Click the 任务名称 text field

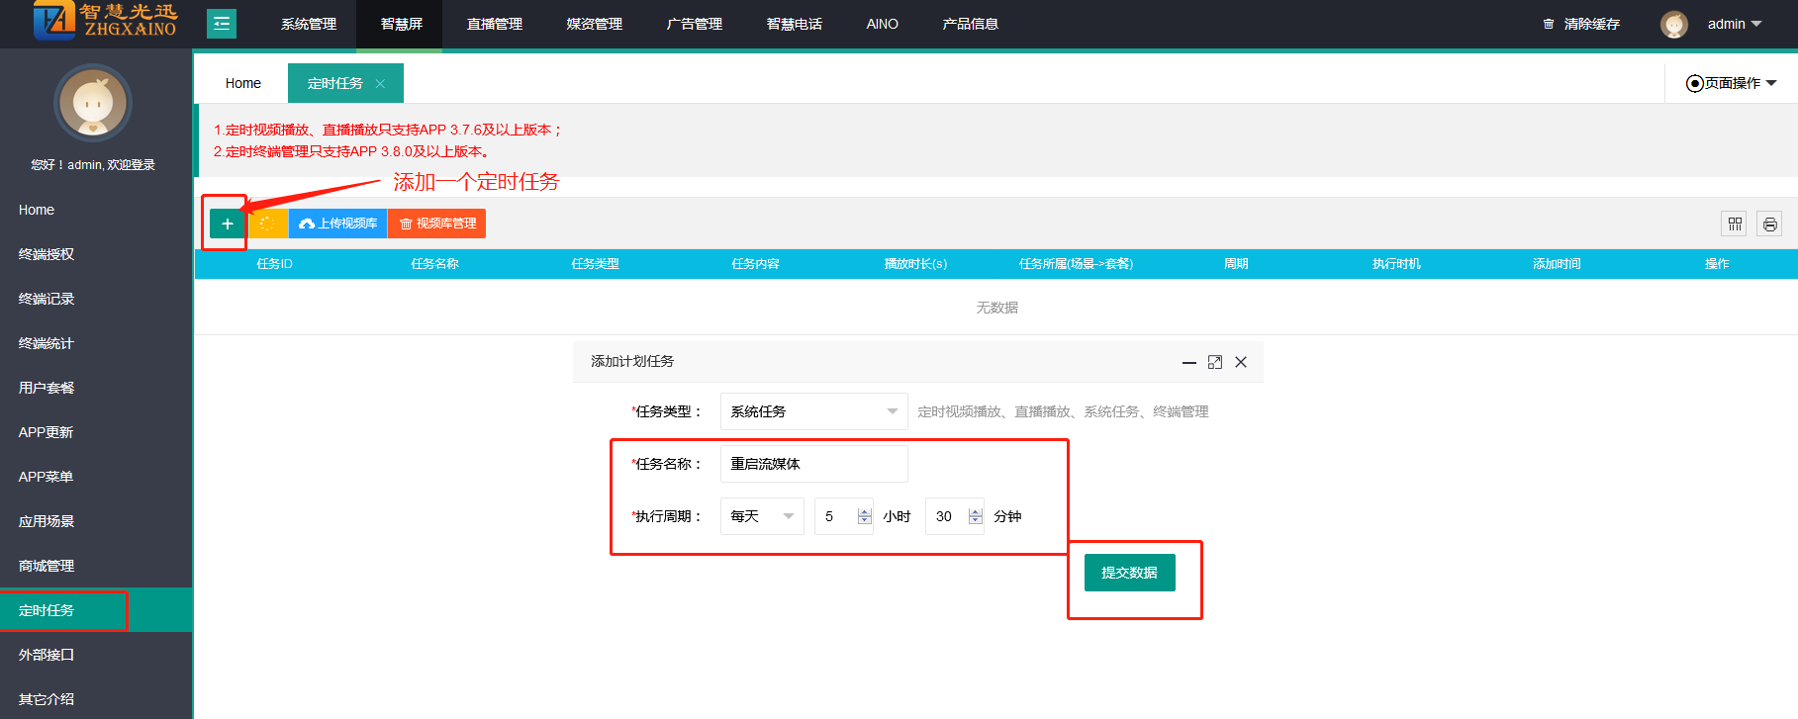click(813, 464)
